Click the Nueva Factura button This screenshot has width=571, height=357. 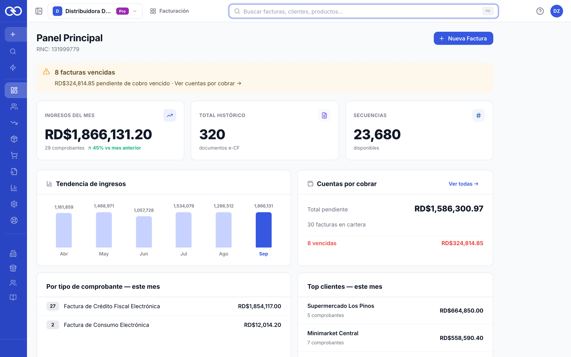[463, 38]
